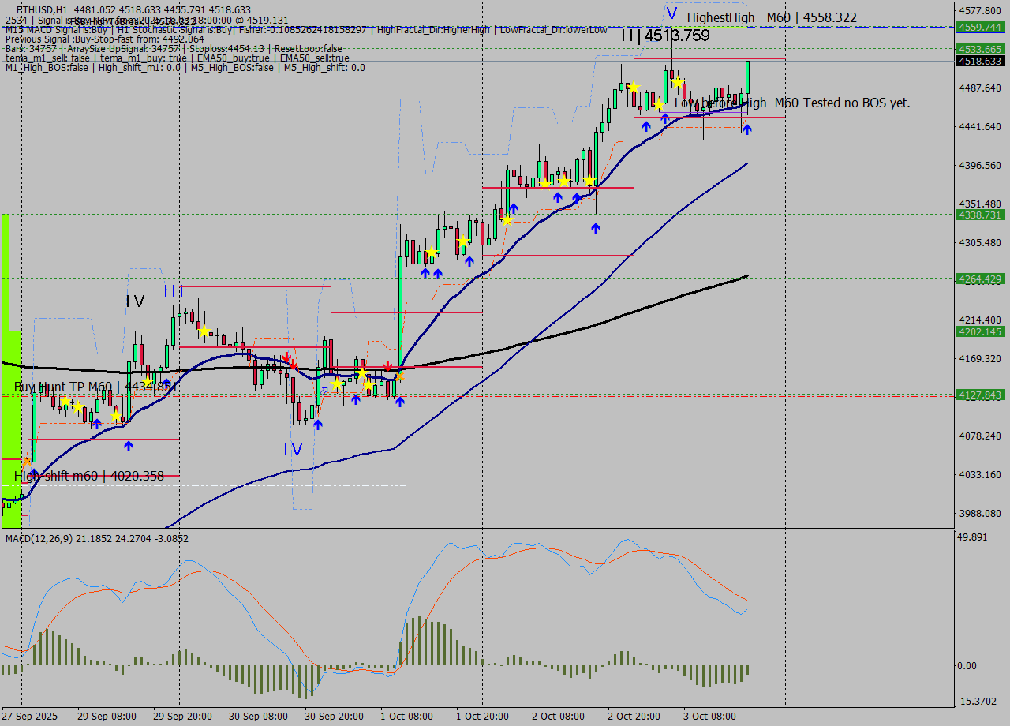Click the blue Wave V label at top
The height and width of the screenshot is (726, 1010).
(671, 13)
